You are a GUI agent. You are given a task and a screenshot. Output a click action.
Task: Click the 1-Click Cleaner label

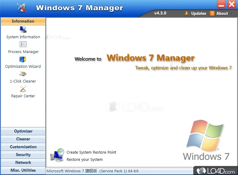(x=23, y=81)
